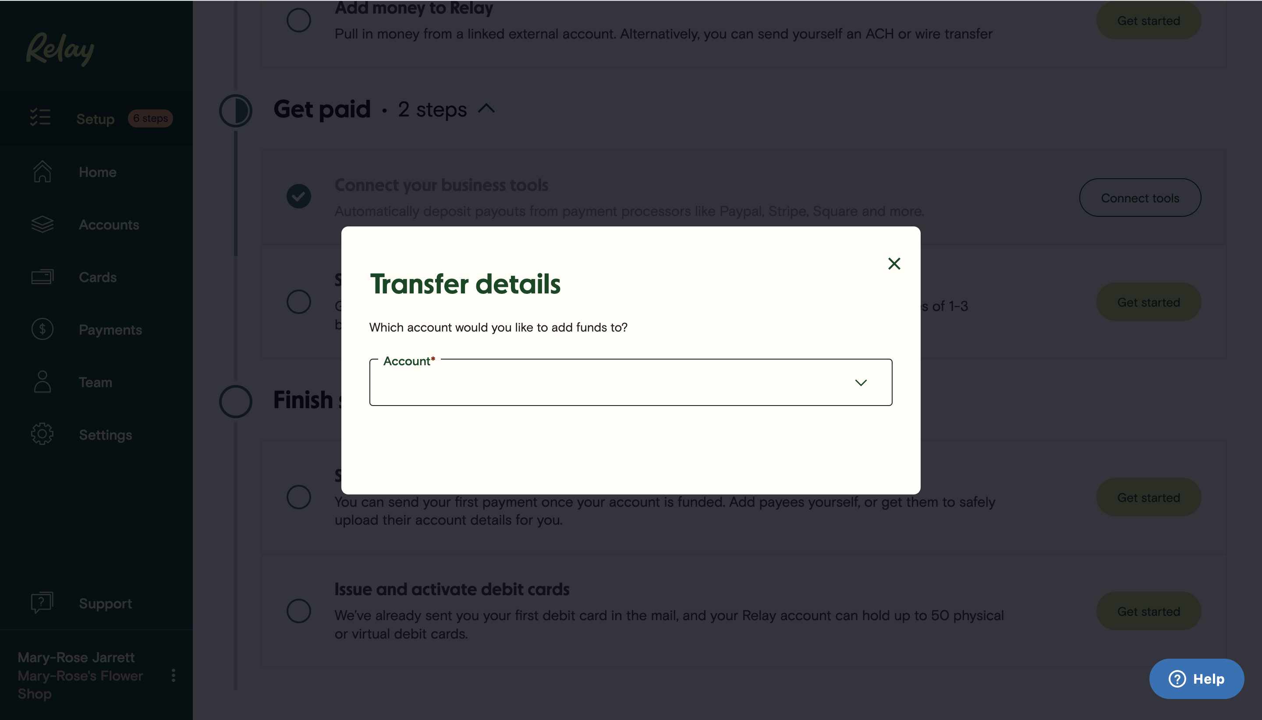Click the Accounts stacked layers icon
This screenshot has width=1262, height=720.
[x=42, y=224]
